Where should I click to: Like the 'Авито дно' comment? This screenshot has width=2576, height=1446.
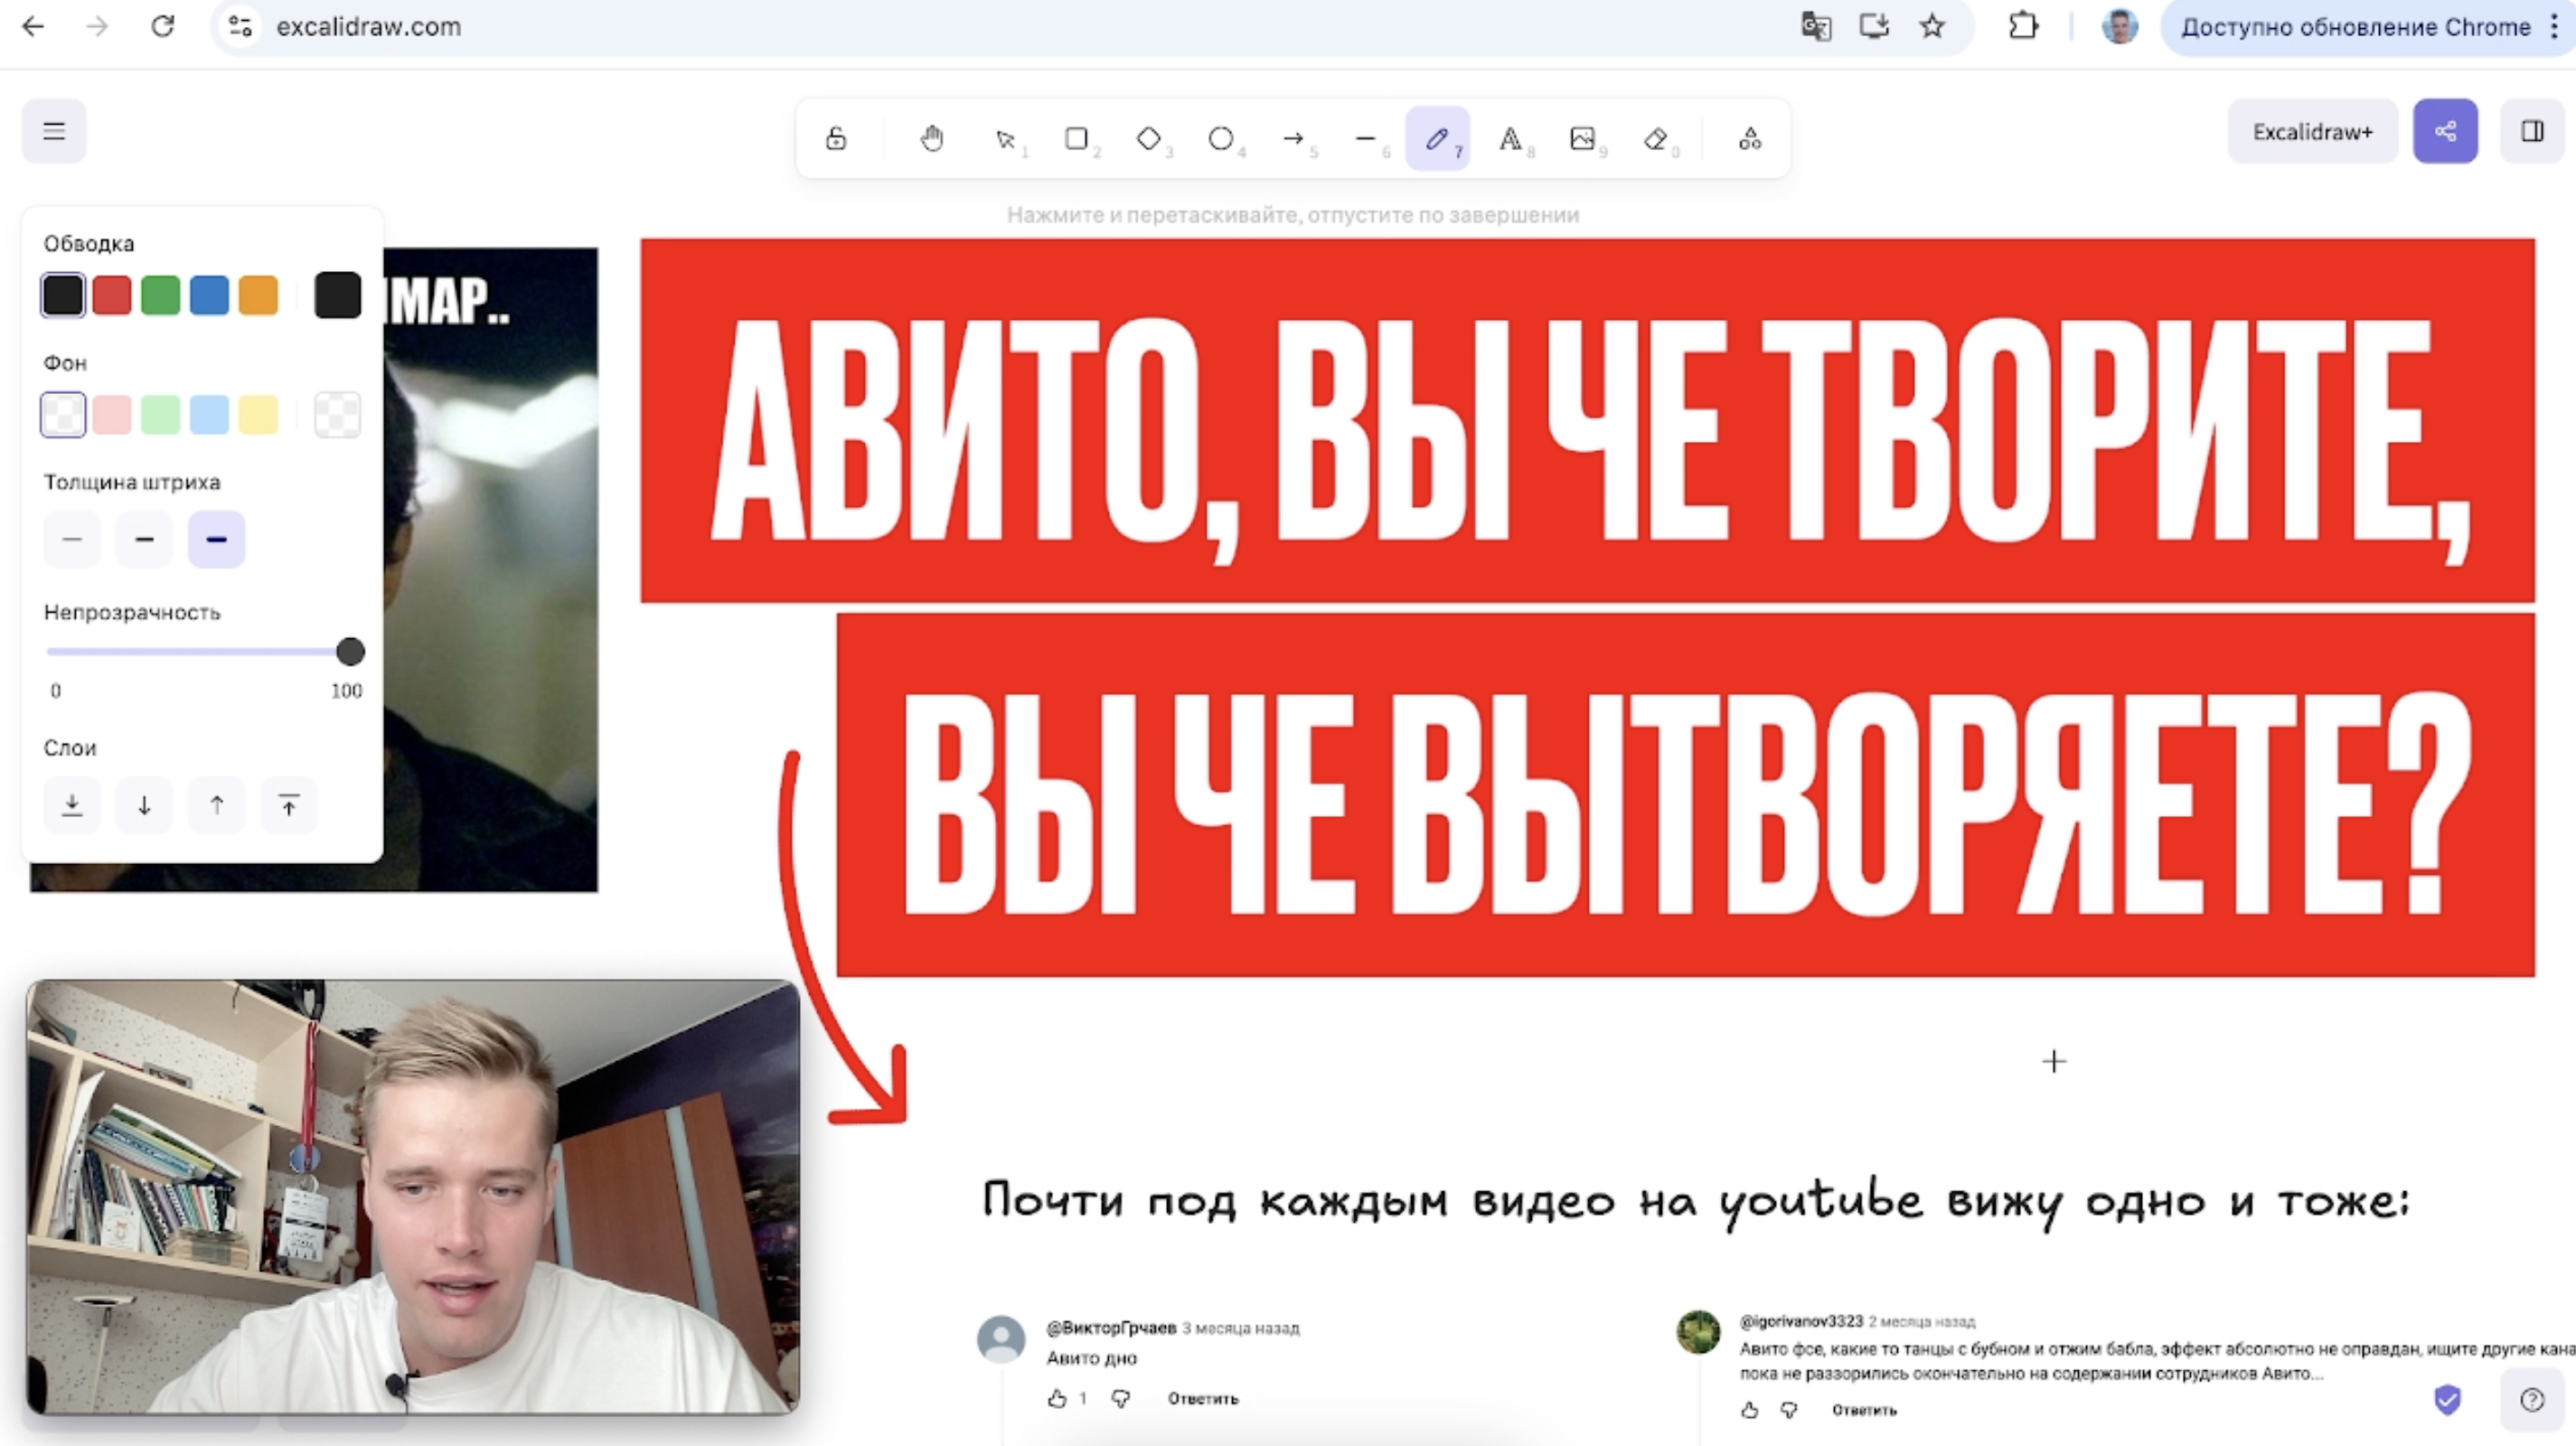coord(1057,1399)
